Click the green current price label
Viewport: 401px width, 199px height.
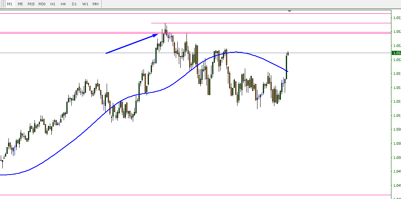coord(396,53)
